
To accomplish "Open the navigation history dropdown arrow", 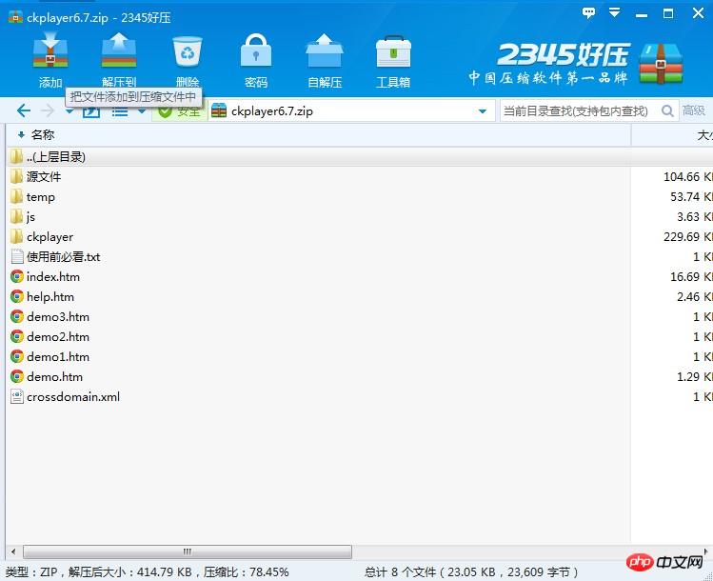I will click(x=69, y=111).
